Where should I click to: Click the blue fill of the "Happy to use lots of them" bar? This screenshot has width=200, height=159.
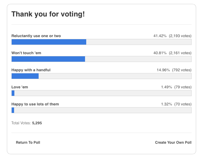pos(13,110)
